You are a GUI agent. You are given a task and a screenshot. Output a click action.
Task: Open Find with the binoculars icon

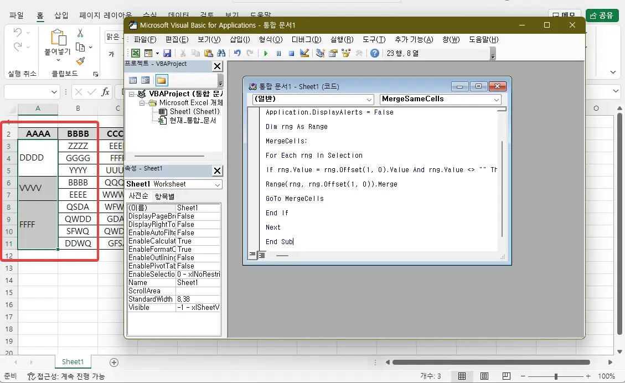coord(221,53)
